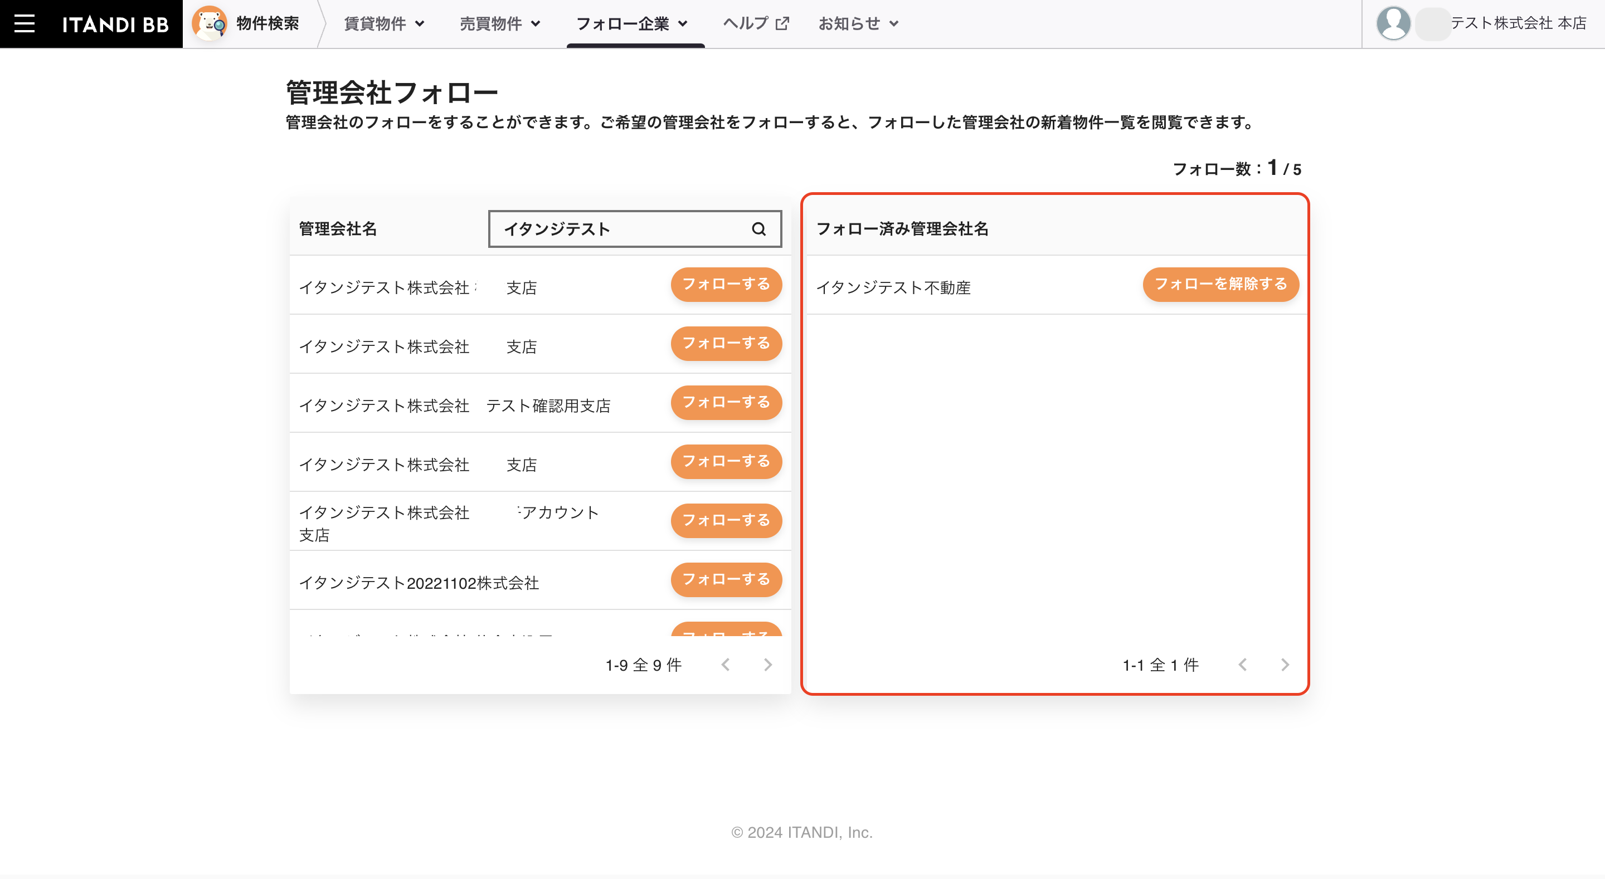The height and width of the screenshot is (879, 1605).
Task: Open account menu テスト株式会社 本店
Action: coord(1519,23)
